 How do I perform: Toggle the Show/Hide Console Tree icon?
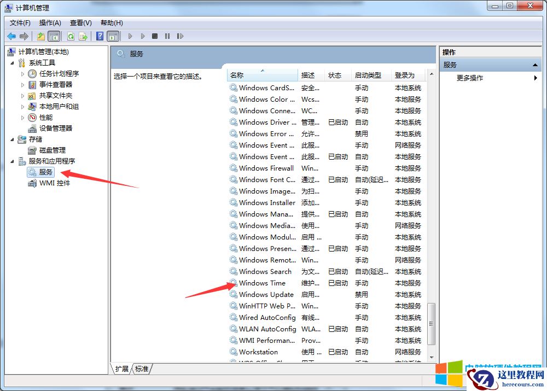coord(54,36)
